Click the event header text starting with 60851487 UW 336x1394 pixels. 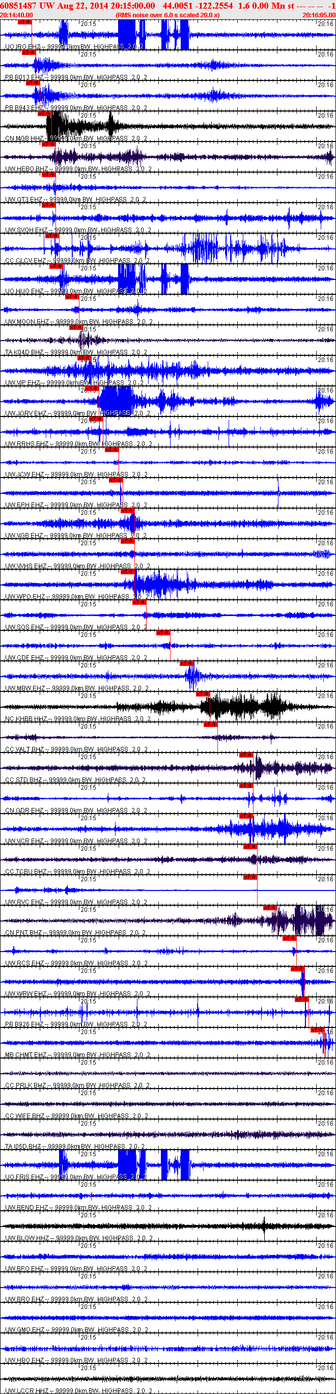pos(167,6)
